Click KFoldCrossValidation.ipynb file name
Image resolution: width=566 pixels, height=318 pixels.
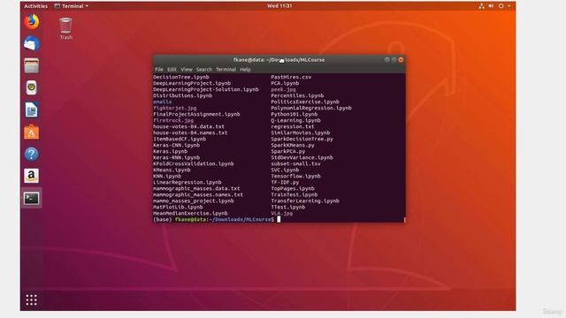193,163
